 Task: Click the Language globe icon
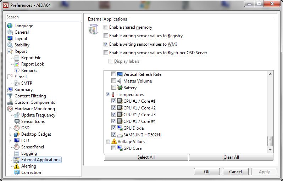pos(10,26)
